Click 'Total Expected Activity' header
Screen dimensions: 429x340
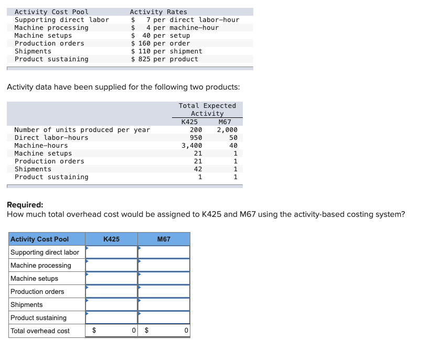pyautogui.click(x=207, y=109)
